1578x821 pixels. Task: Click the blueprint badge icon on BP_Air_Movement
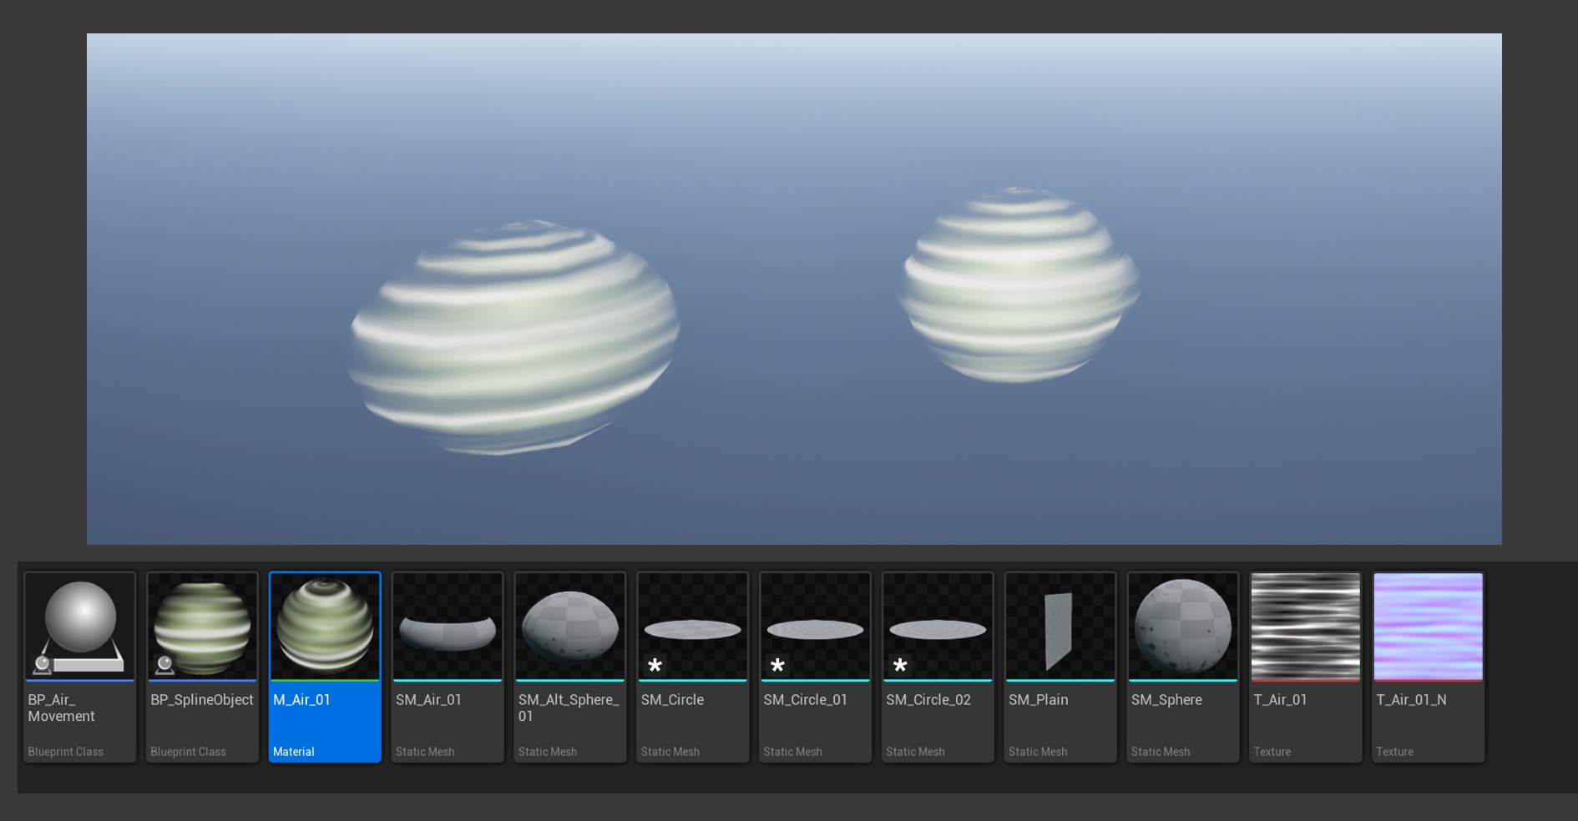click(42, 664)
